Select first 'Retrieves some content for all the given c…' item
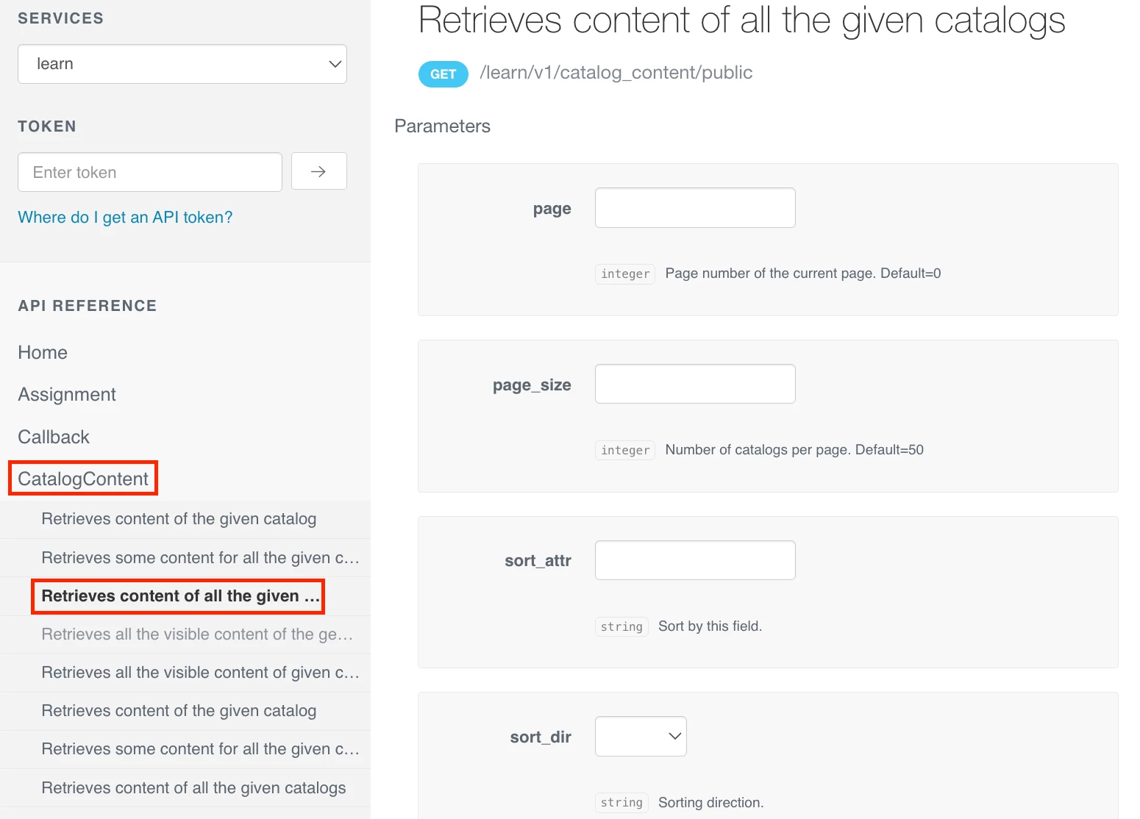Viewport: 1140px width, 819px height. click(x=200, y=558)
